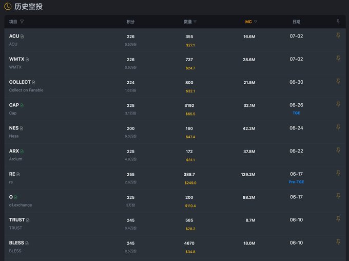349x261 pixels.
Task: Select the COLLECT project name
Action: coord(20,82)
